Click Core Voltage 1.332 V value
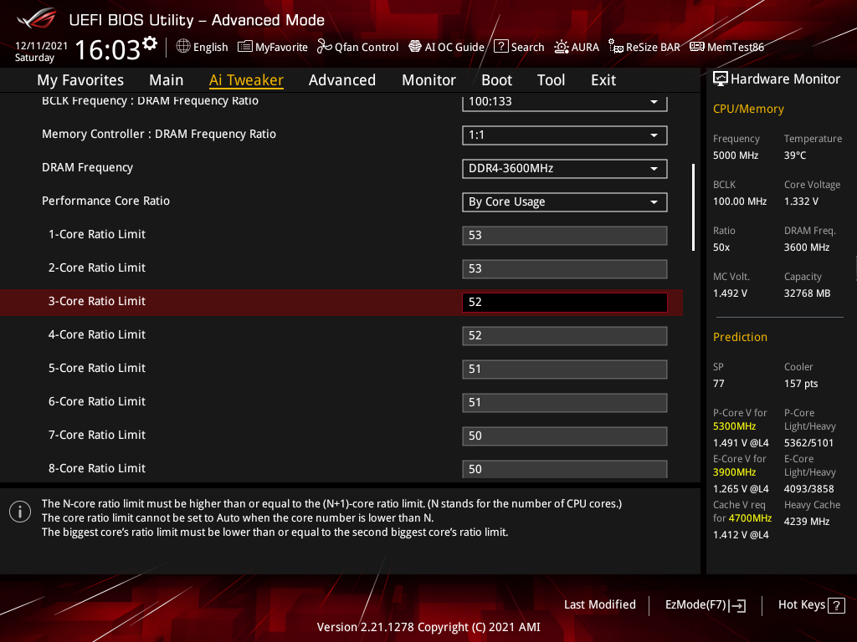 coord(801,201)
